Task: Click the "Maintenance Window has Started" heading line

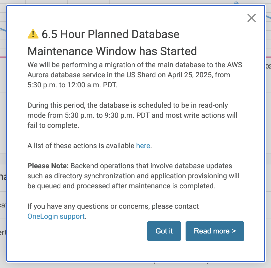Action: 112,51
